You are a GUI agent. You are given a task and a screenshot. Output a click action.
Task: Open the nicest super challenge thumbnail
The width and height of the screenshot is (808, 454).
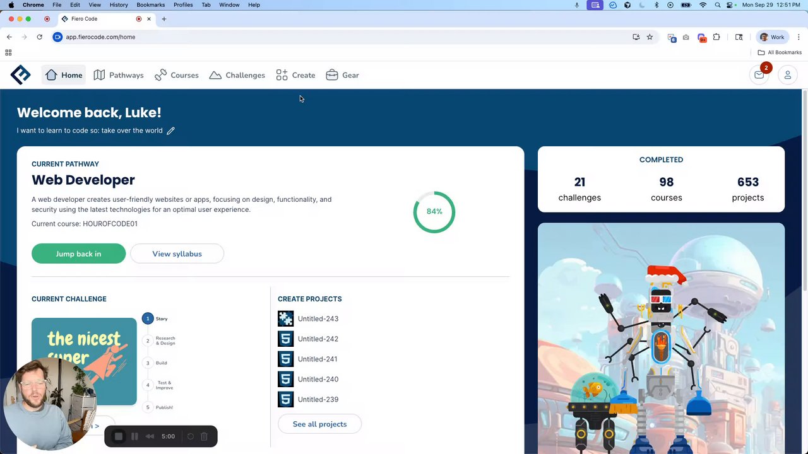(x=84, y=361)
